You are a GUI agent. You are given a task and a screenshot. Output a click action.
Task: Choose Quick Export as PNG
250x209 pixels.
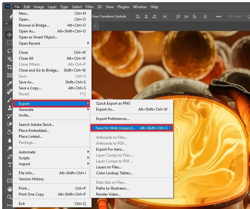pyautogui.click(x=132, y=103)
